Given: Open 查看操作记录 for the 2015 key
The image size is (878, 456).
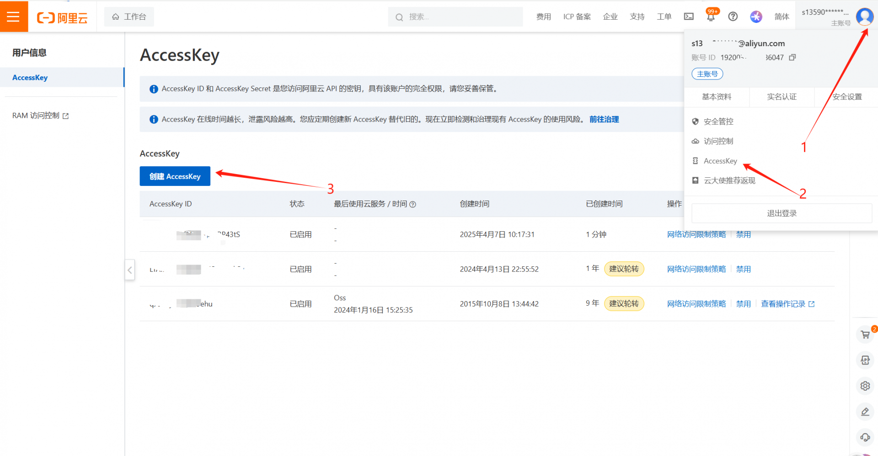Looking at the screenshot, I should [x=787, y=304].
